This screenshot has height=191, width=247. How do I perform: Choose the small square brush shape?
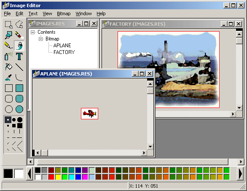[x=8, y=126]
